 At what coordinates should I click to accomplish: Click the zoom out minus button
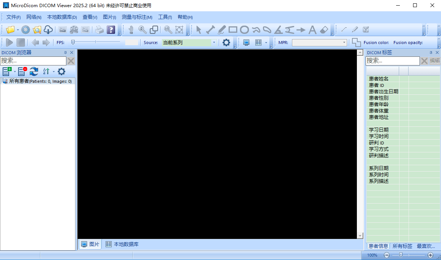(387, 255)
